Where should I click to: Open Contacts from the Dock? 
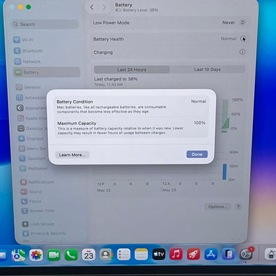click(106, 255)
